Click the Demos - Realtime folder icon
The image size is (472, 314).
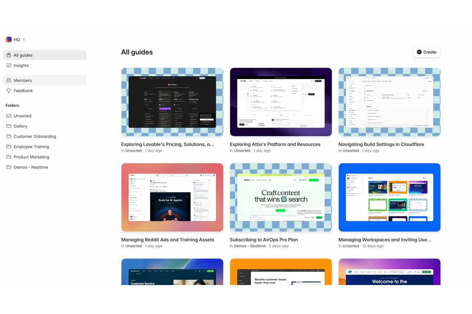pyautogui.click(x=9, y=167)
